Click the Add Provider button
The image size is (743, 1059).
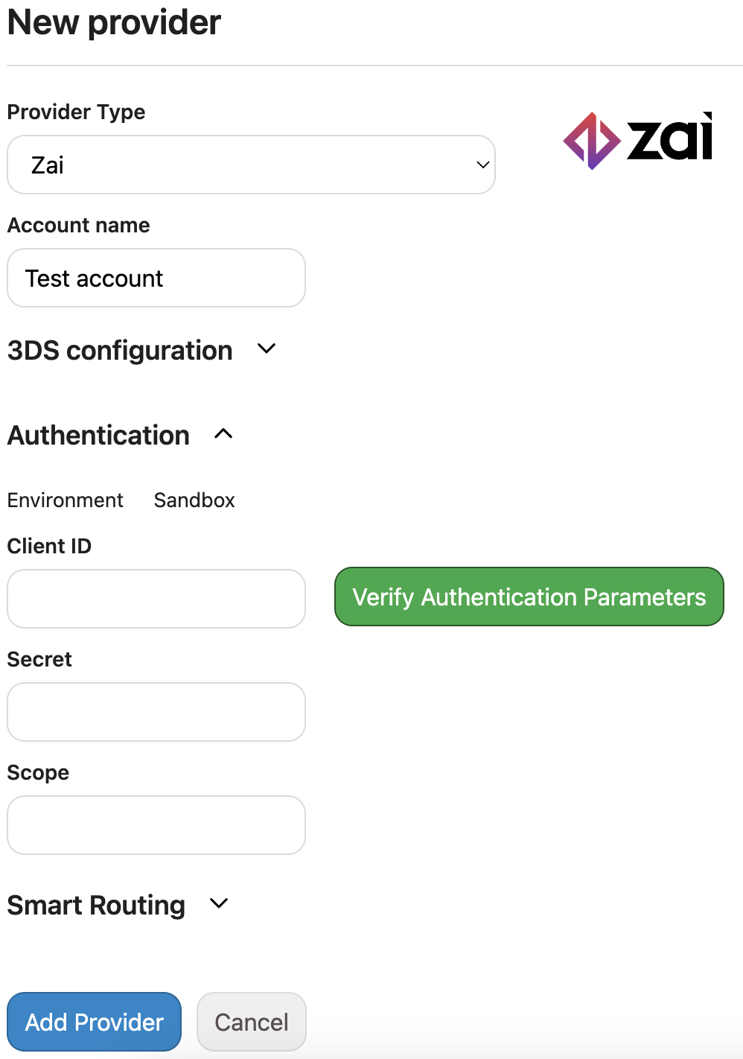pyautogui.click(x=95, y=1022)
